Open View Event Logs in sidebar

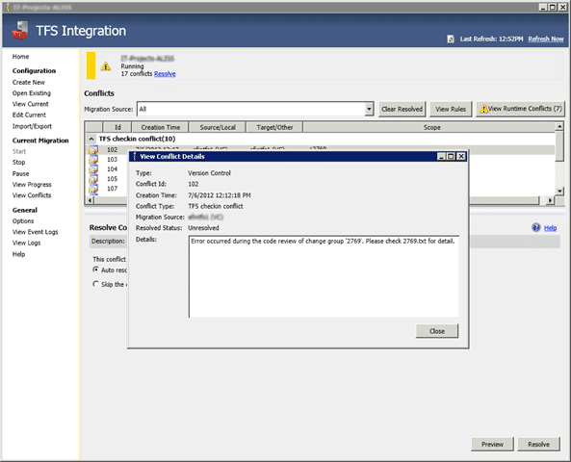pyautogui.click(x=35, y=232)
